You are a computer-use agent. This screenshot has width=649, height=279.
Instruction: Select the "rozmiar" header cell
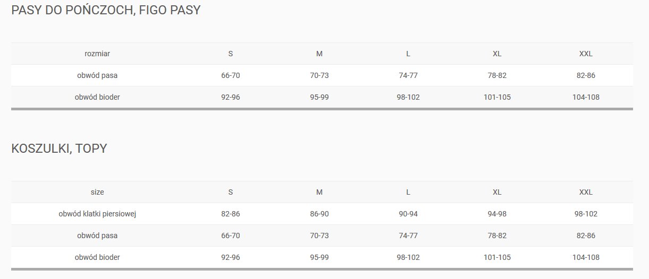click(97, 54)
